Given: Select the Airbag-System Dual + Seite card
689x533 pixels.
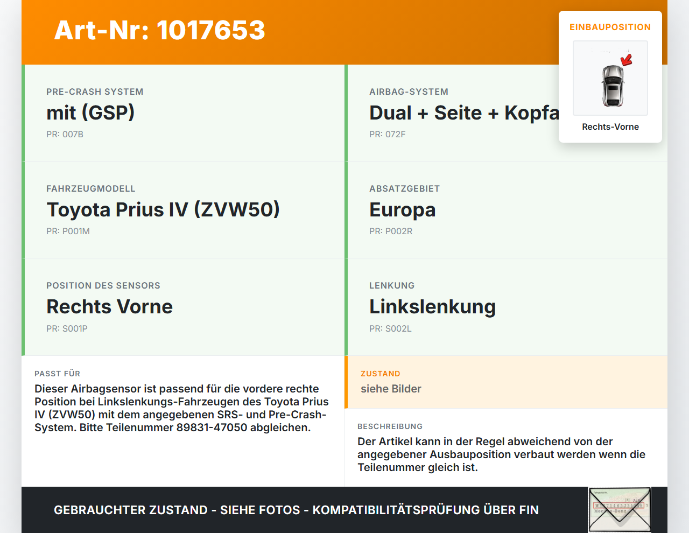Looking at the screenshot, I should (506, 113).
